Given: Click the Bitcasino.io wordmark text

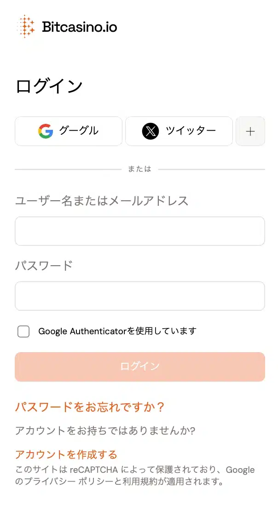Looking at the screenshot, I should [80, 27].
